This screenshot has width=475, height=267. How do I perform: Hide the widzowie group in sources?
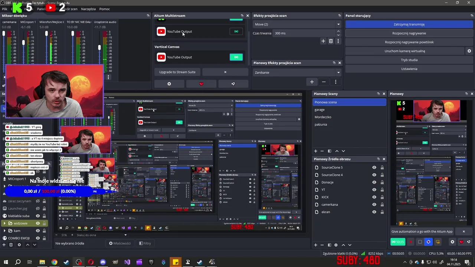pos(37,223)
